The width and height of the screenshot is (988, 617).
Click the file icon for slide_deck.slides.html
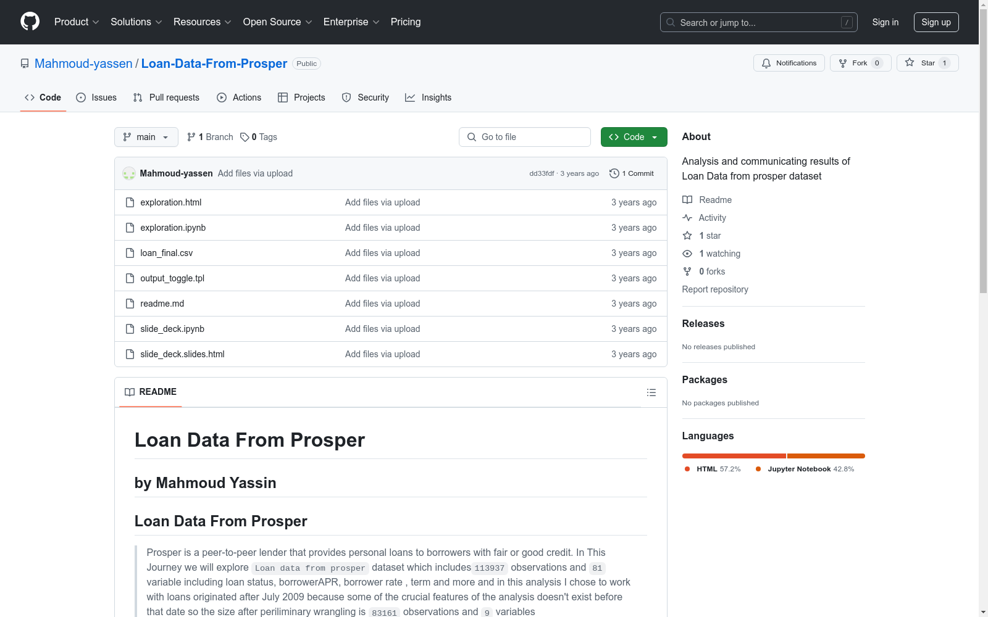pyautogui.click(x=130, y=354)
